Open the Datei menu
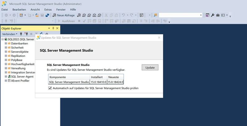 (x=5, y=10)
